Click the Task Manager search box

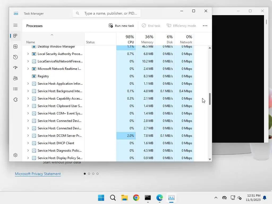tap(107, 13)
